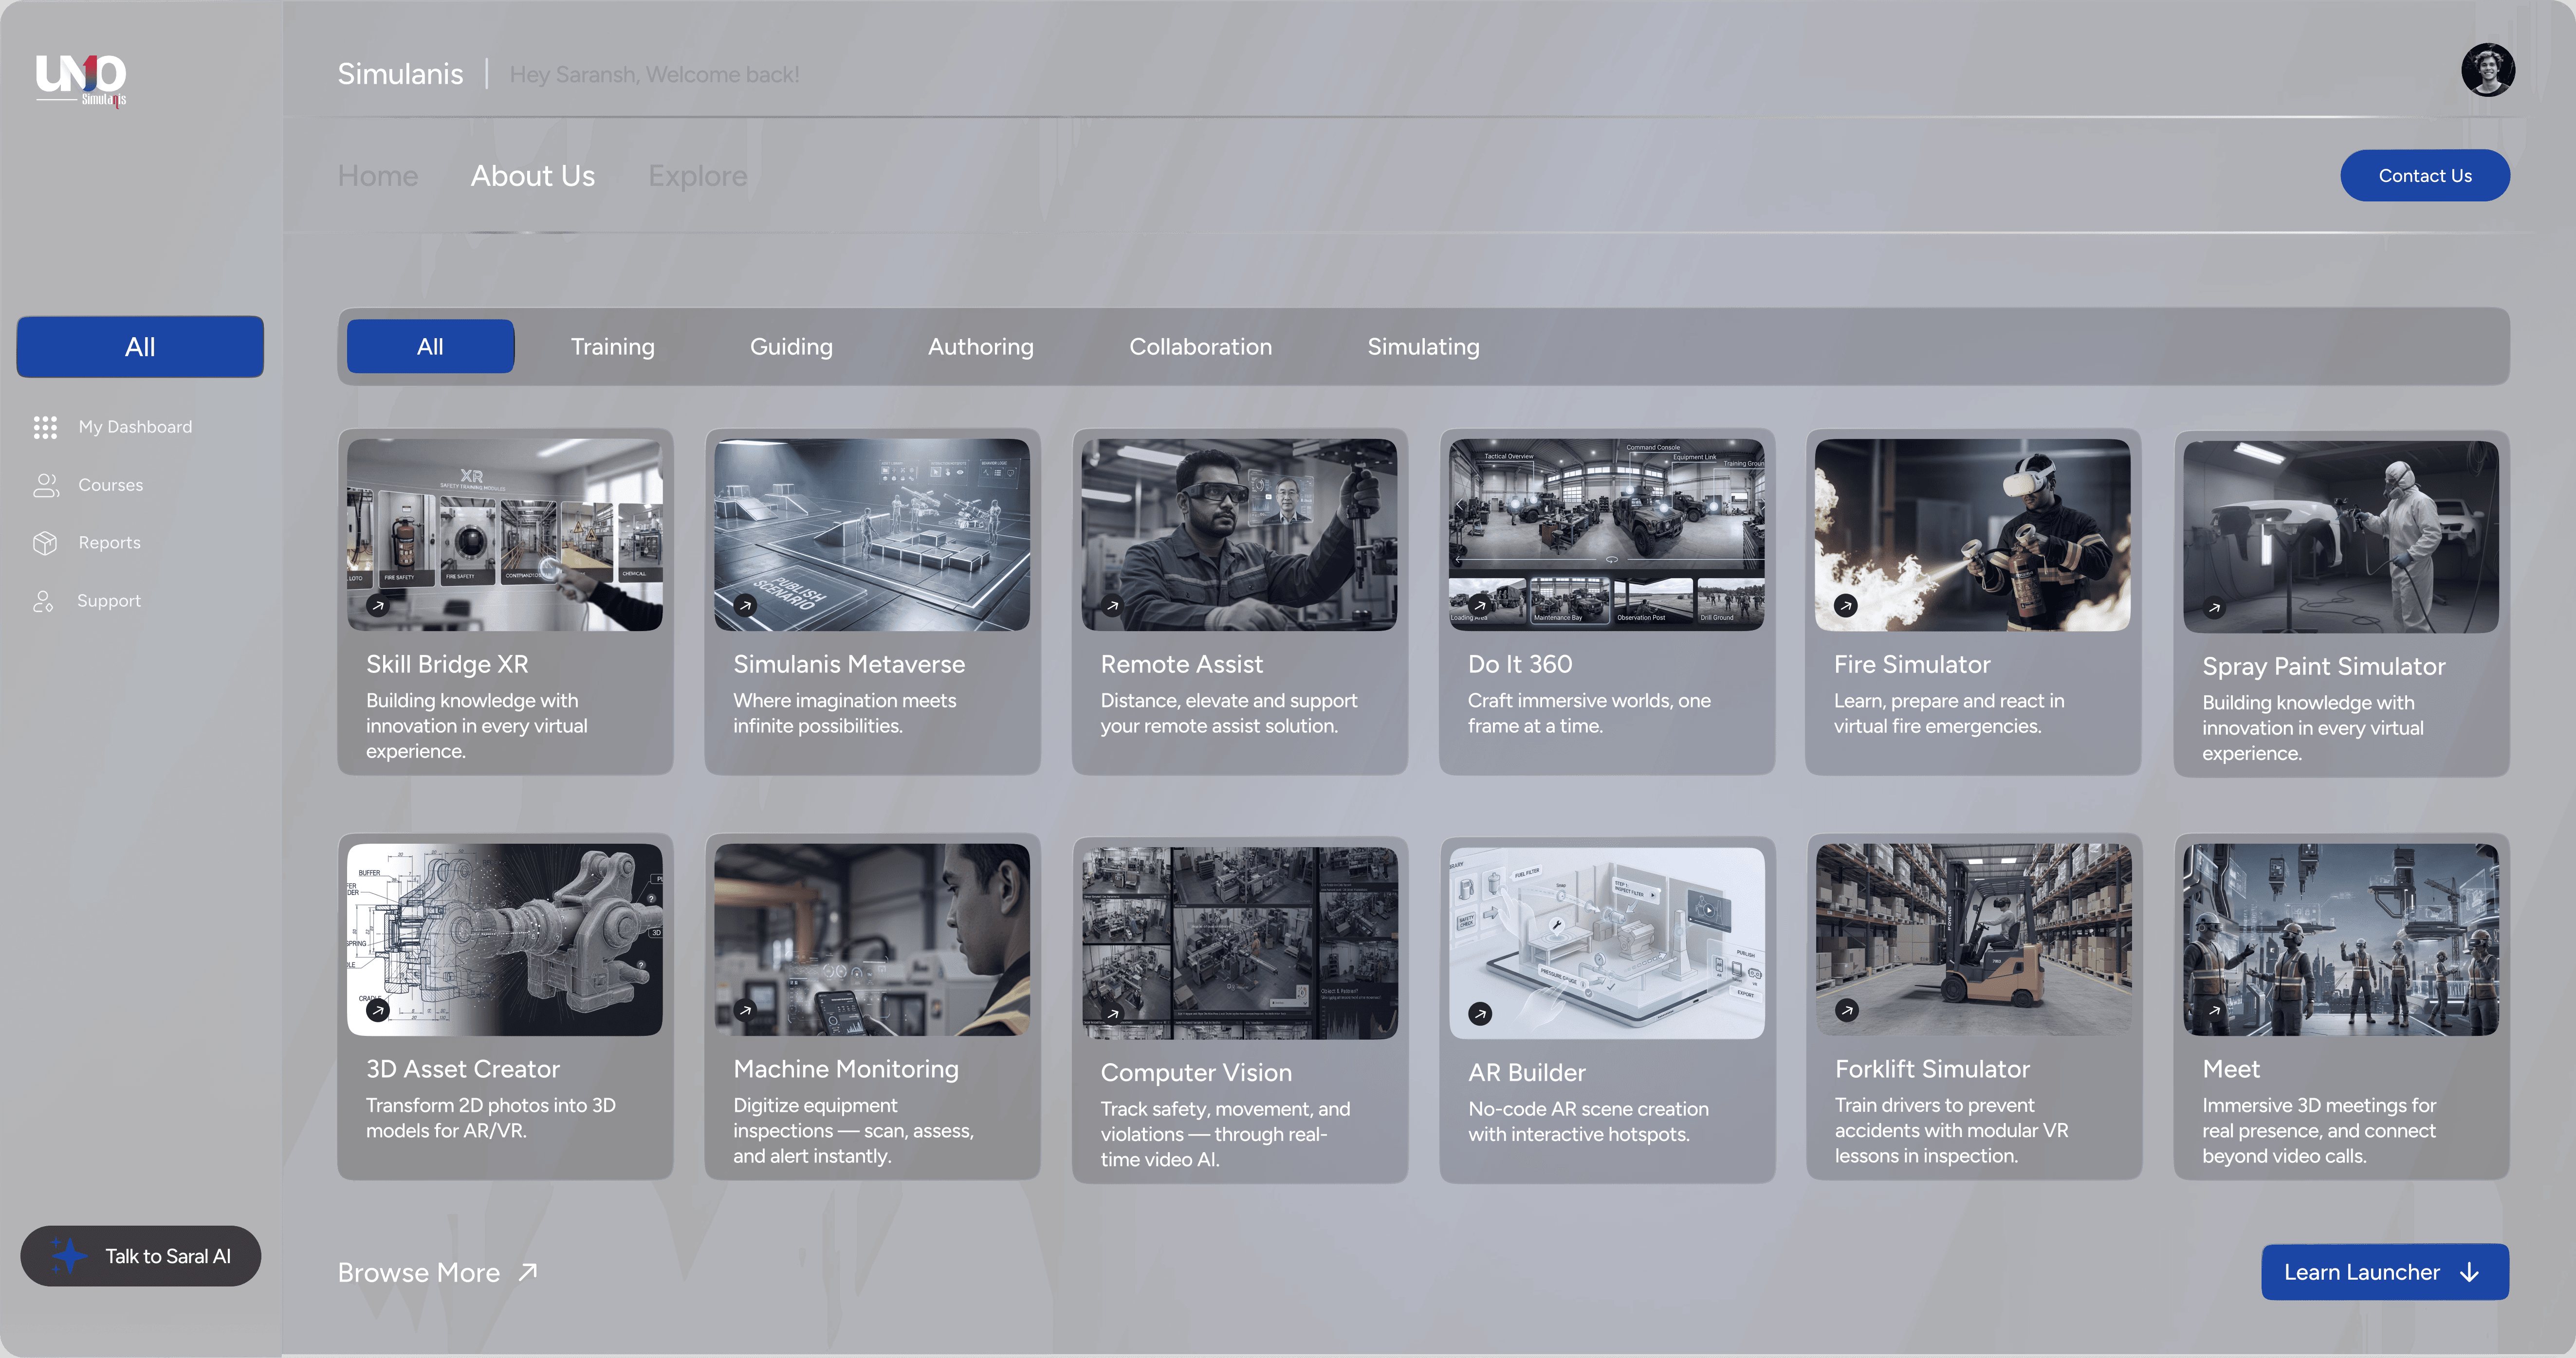The height and width of the screenshot is (1358, 2576).
Task: Open My Dashboard grid icon
Action: point(45,428)
